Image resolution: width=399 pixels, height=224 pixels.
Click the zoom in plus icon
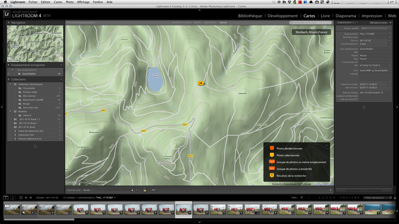[x=137, y=190]
